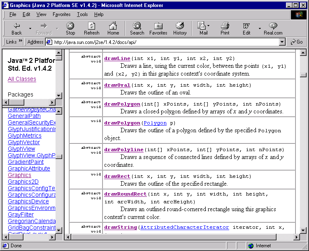Go to the Home page icon
Image resolution: width=309 pixels, height=251 pixels.
click(x=113, y=26)
